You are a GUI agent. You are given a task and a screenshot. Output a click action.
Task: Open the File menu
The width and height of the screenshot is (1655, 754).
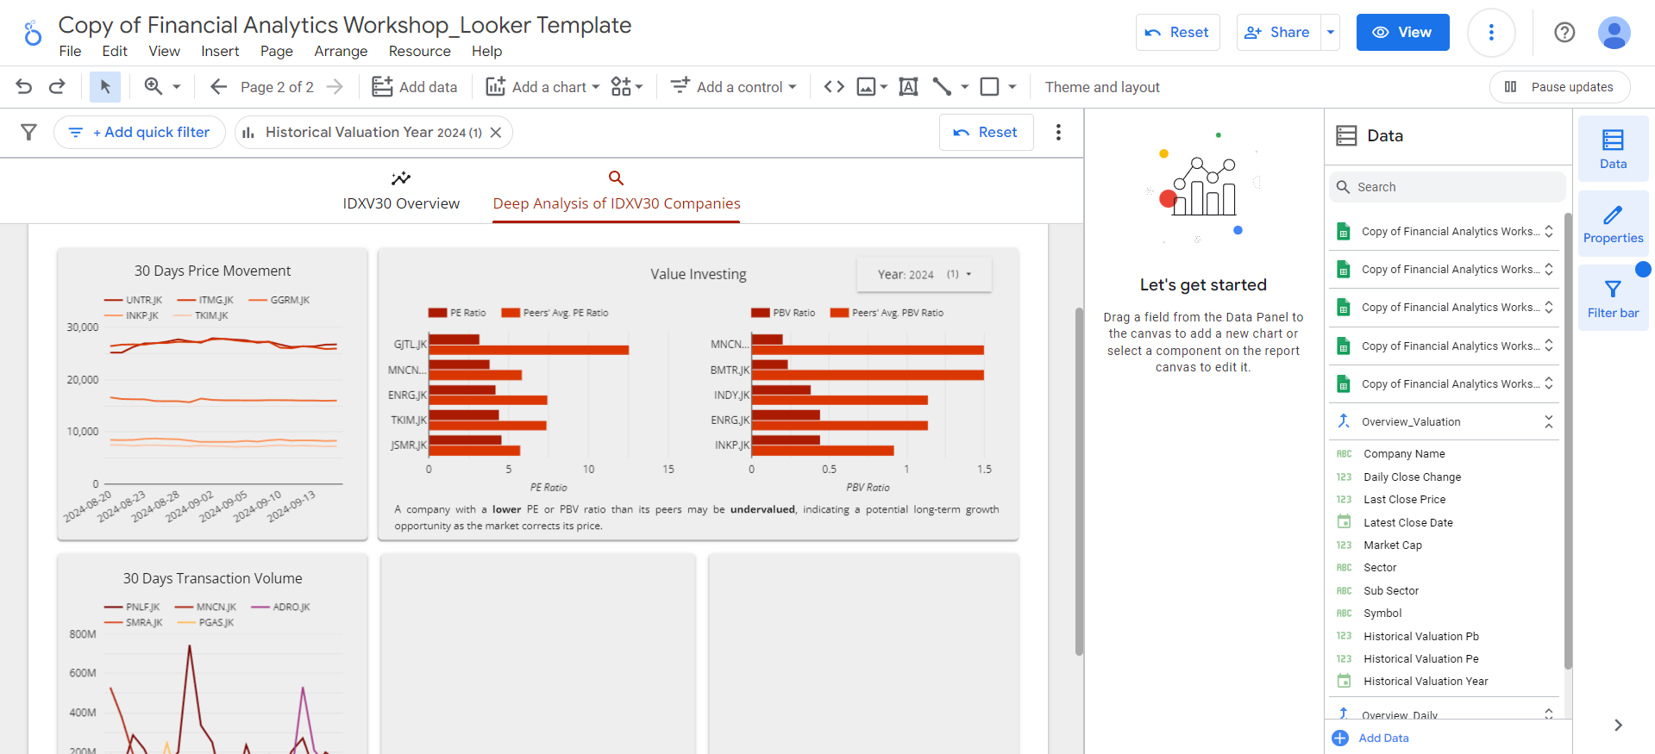pos(70,52)
